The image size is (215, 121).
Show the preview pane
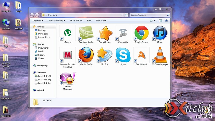160,21
